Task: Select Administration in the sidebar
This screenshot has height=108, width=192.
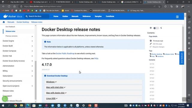Action: 8,66
